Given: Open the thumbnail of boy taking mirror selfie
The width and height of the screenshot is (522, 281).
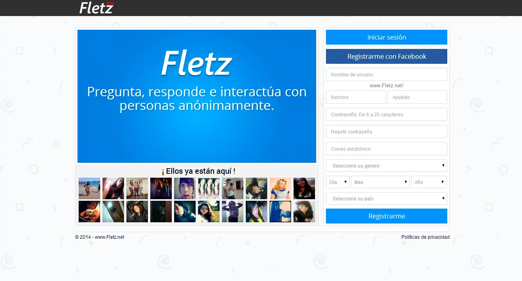Looking at the screenshot, I should click(232, 189).
